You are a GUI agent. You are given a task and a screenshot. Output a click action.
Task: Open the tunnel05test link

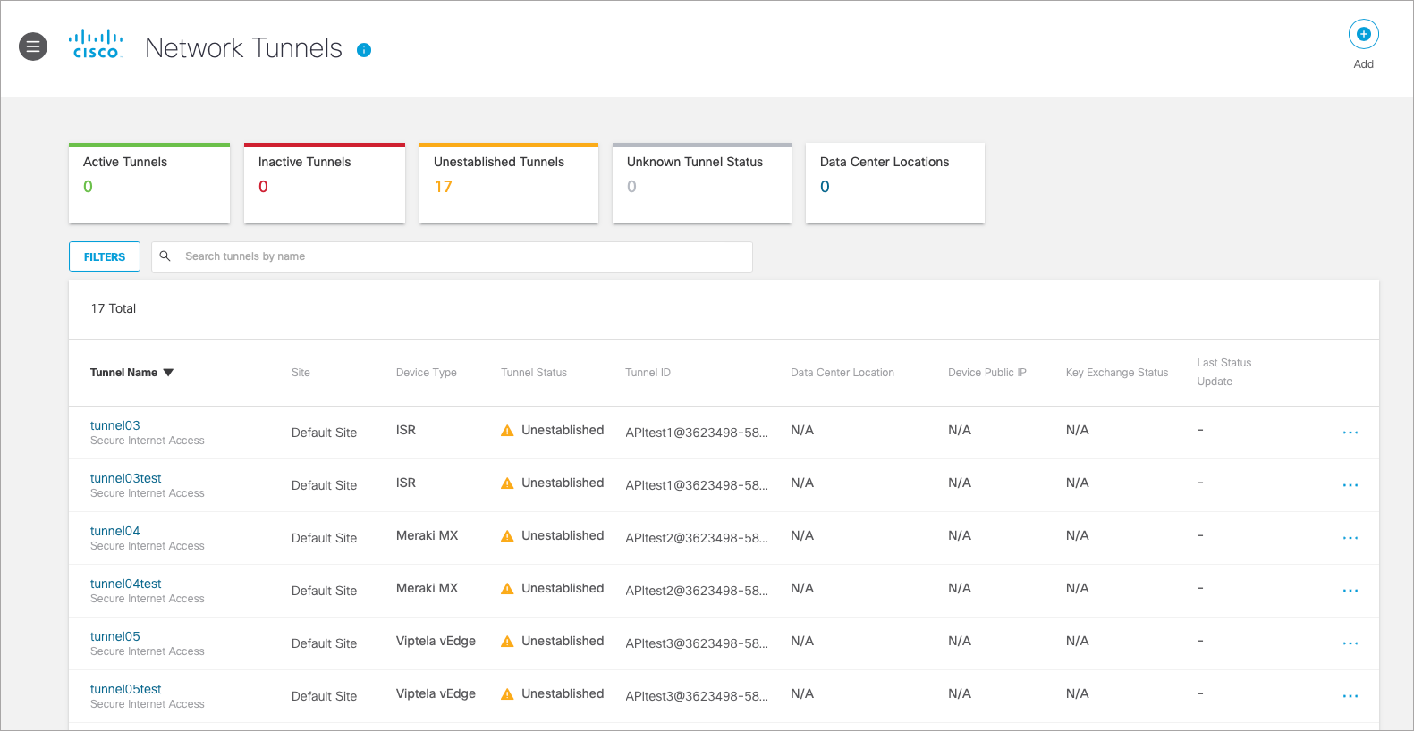pos(125,689)
